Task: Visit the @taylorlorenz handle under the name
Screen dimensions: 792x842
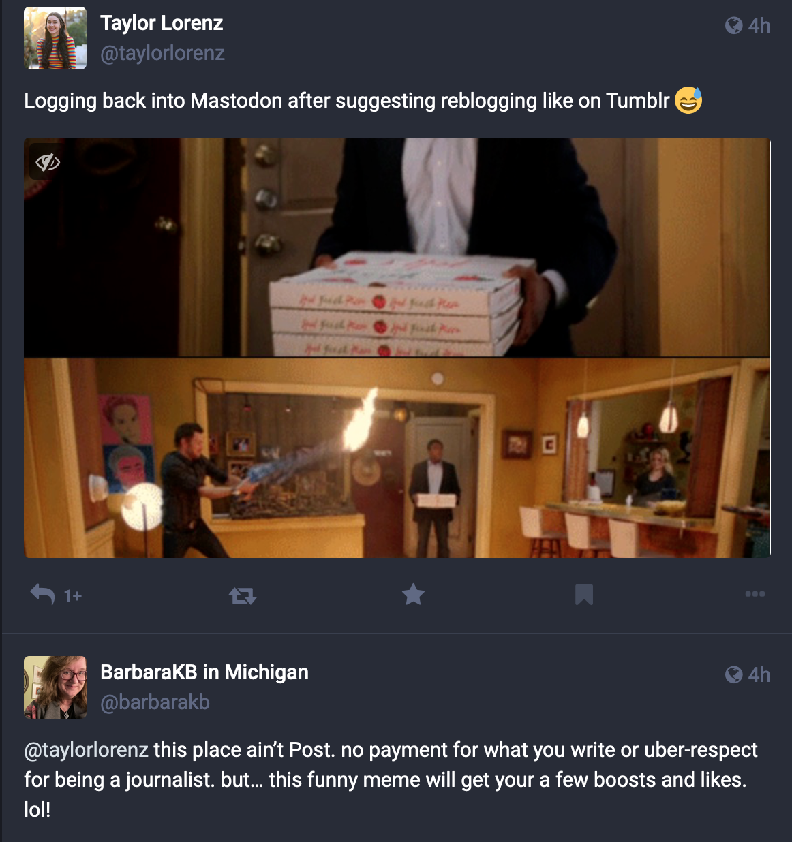Action: (x=162, y=53)
